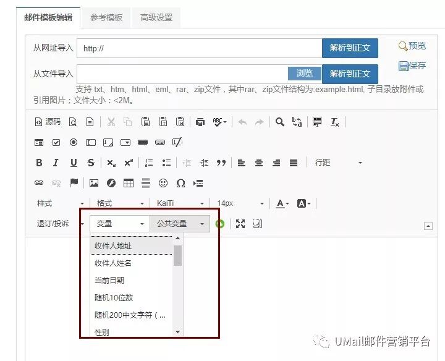Choose 当前日期 from variable list
Image resolution: width=445 pixels, height=361 pixels.
click(x=131, y=281)
